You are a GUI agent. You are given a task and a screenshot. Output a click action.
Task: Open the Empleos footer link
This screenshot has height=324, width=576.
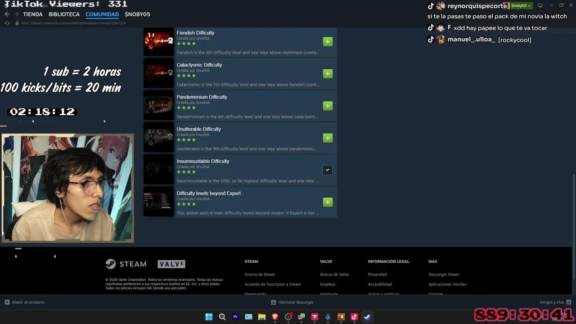click(x=328, y=284)
